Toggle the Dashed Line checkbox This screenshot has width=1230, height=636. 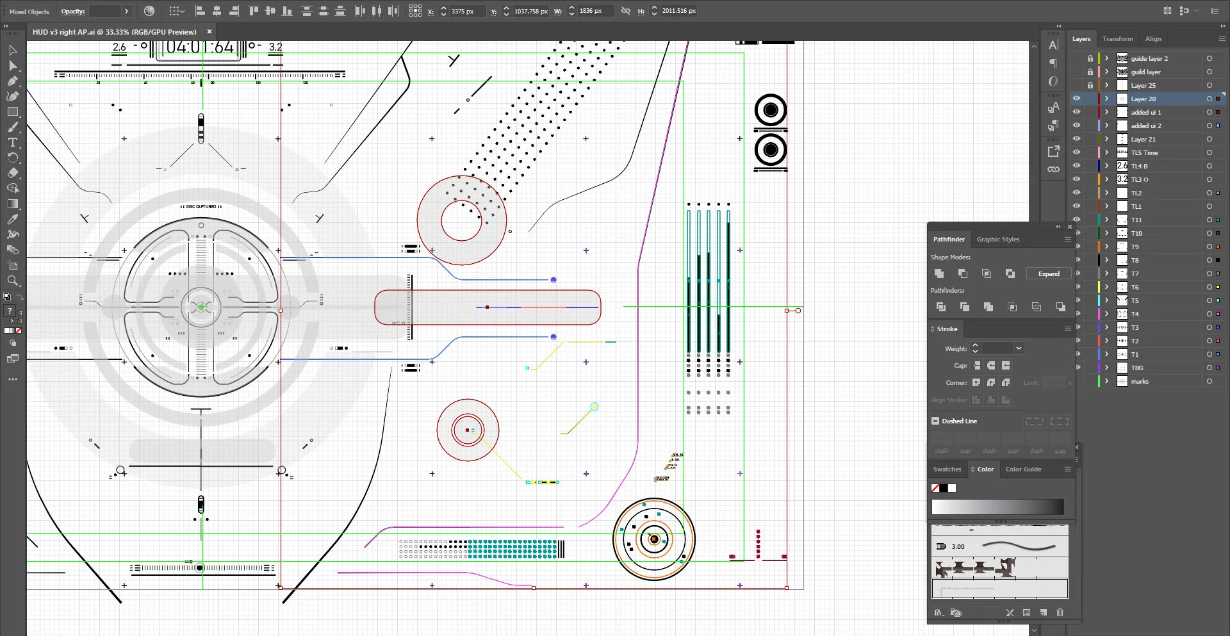click(x=935, y=421)
